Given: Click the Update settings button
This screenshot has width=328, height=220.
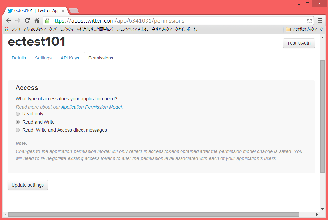Looking at the screenshot, I should pyautogui.click(x=28, y=185).
